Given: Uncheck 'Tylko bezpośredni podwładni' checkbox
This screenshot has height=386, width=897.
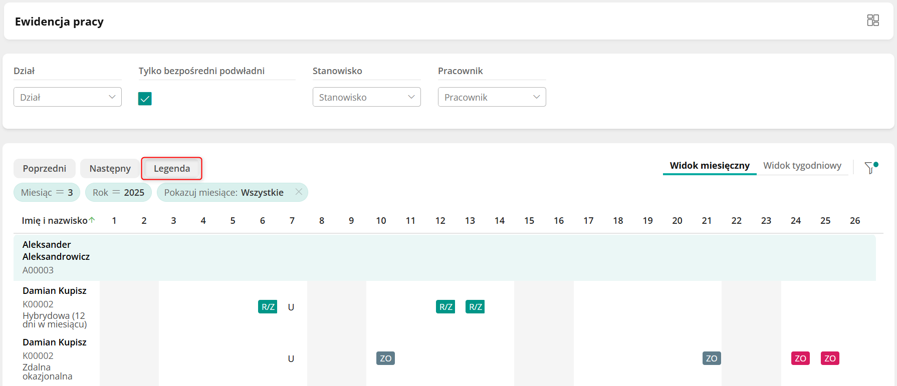Looking at the screenshot, I should click(145, 99).
